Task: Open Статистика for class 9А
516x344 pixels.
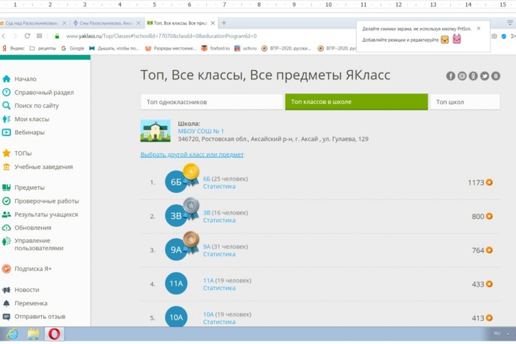Action: [219, 254]
